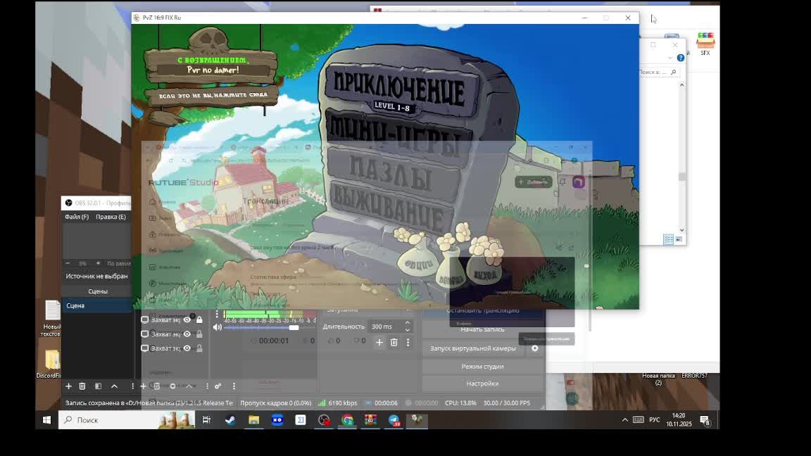Open advanced audio properties gears icon

218,386
